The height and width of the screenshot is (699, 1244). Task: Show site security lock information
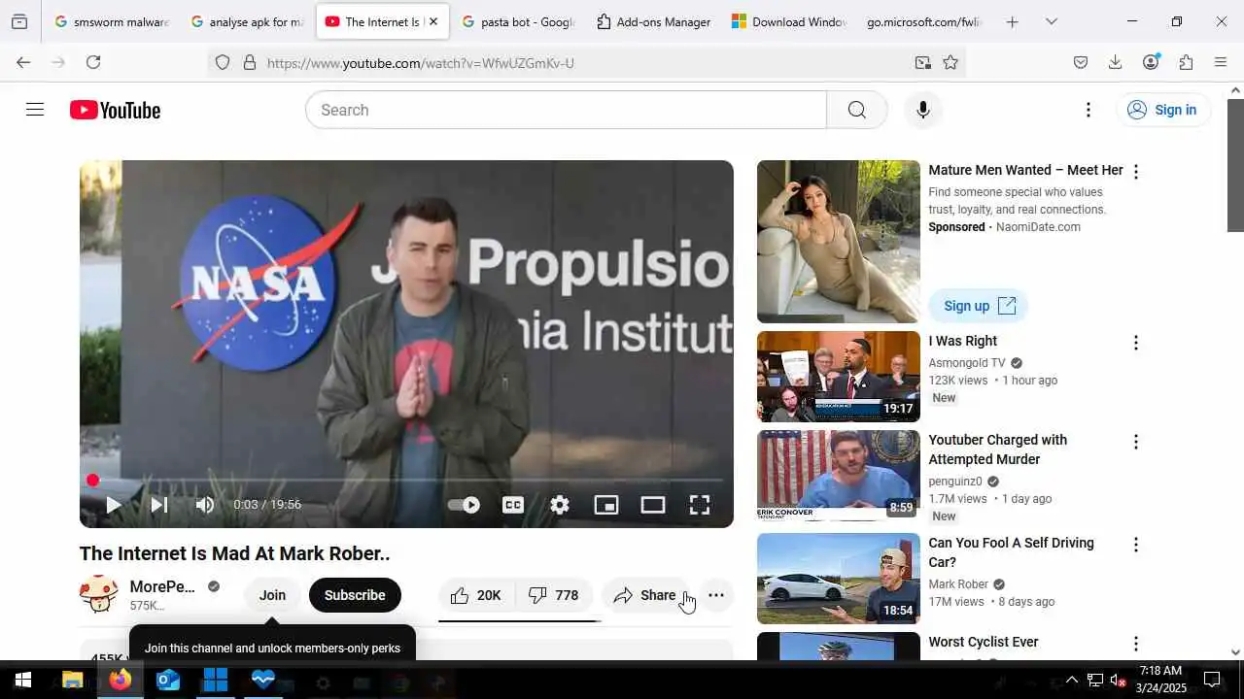pos(250,62)
